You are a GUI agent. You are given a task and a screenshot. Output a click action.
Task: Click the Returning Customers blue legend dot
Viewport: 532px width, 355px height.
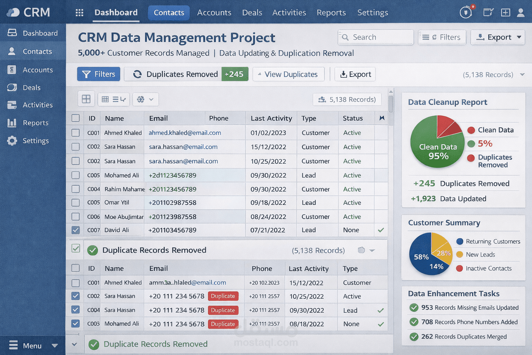[x=460, y=241]
